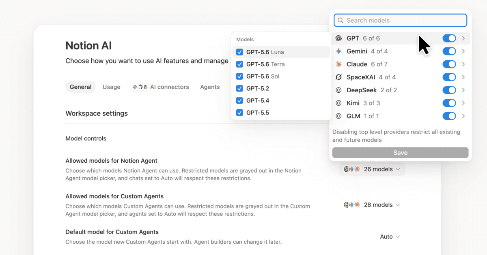Click the GLM provider icon
487x255 pixels.
(338, 116)
